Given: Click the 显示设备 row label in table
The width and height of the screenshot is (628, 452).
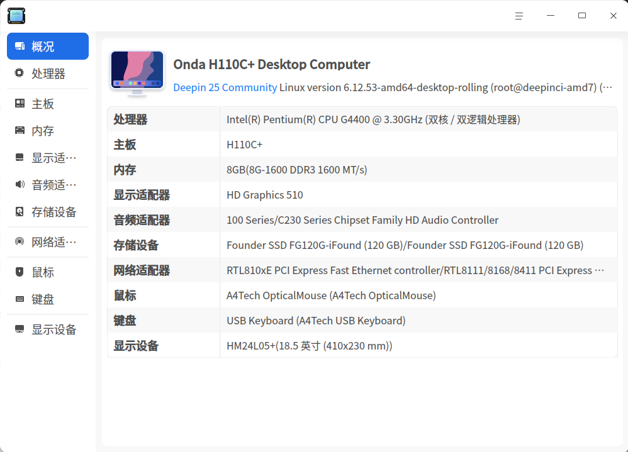Looking at the screenshot, I should [136, 346].
